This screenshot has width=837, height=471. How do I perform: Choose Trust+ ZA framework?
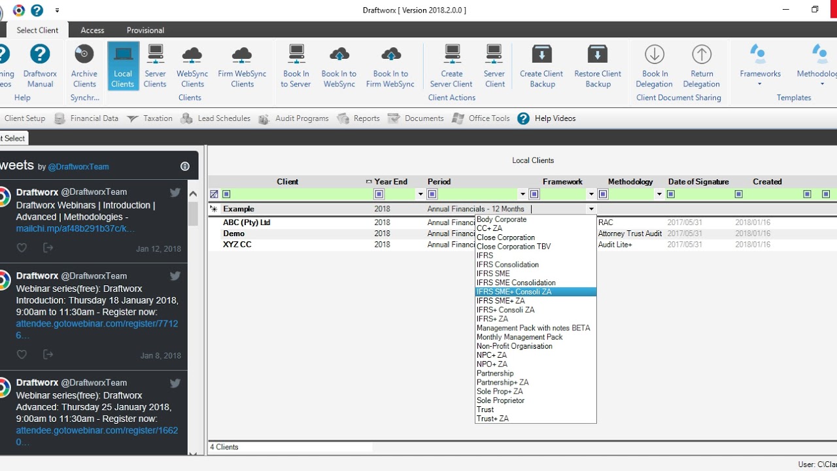pyautogui.click(x=536, y=419)
